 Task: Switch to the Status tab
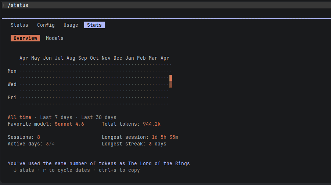(19, 25)
